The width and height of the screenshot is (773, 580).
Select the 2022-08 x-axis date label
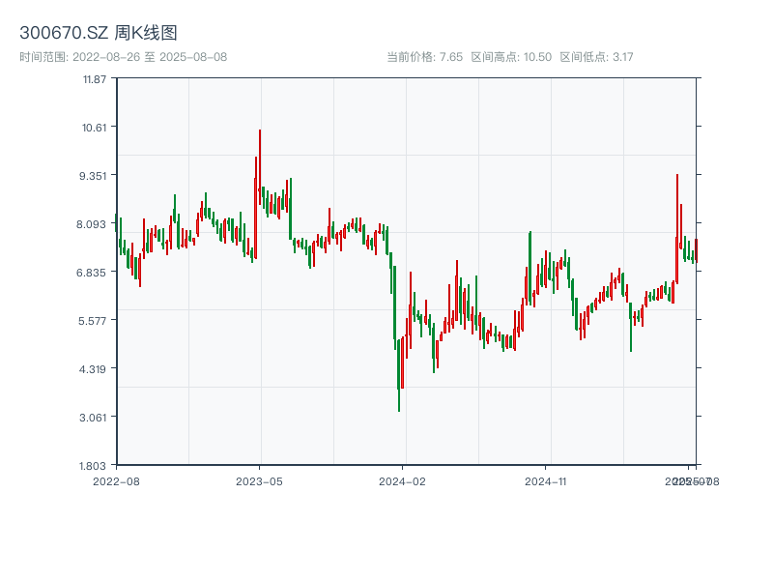click(116, 480)
